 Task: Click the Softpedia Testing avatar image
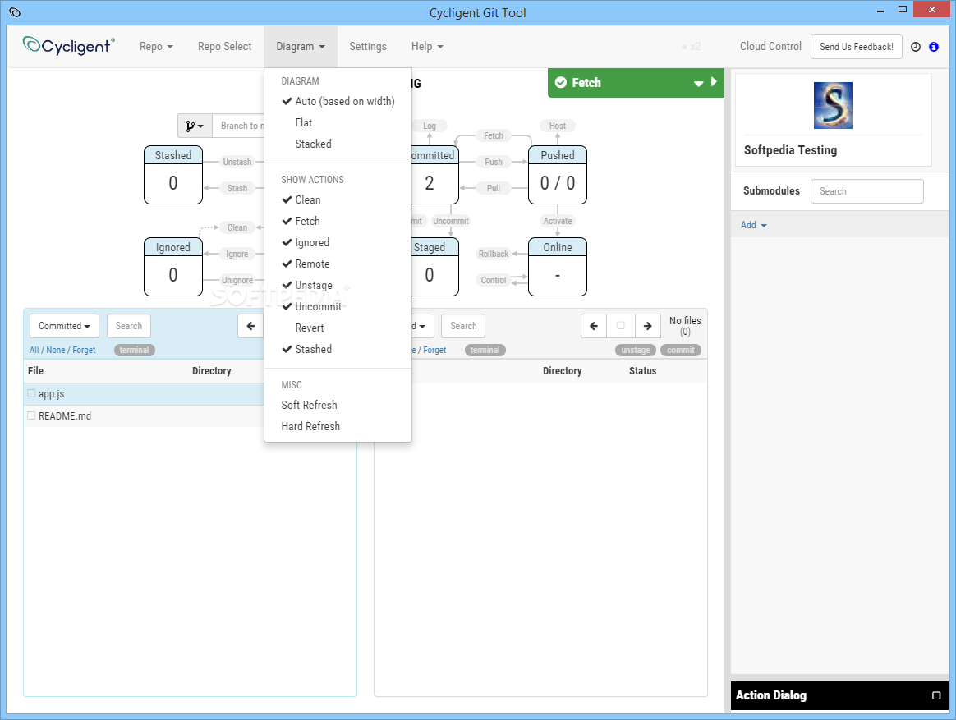833,105
